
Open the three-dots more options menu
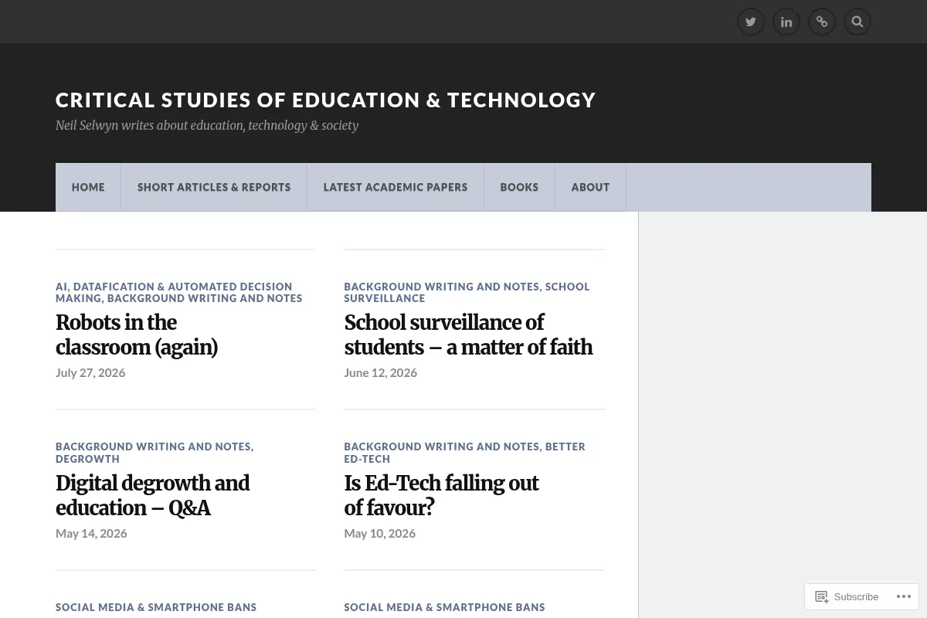(903, 596)
